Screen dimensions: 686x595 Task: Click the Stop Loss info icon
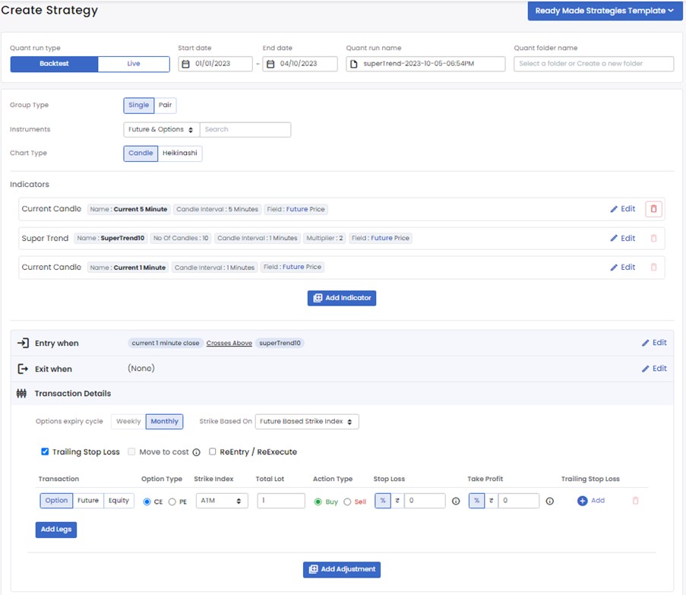(456, 502)
